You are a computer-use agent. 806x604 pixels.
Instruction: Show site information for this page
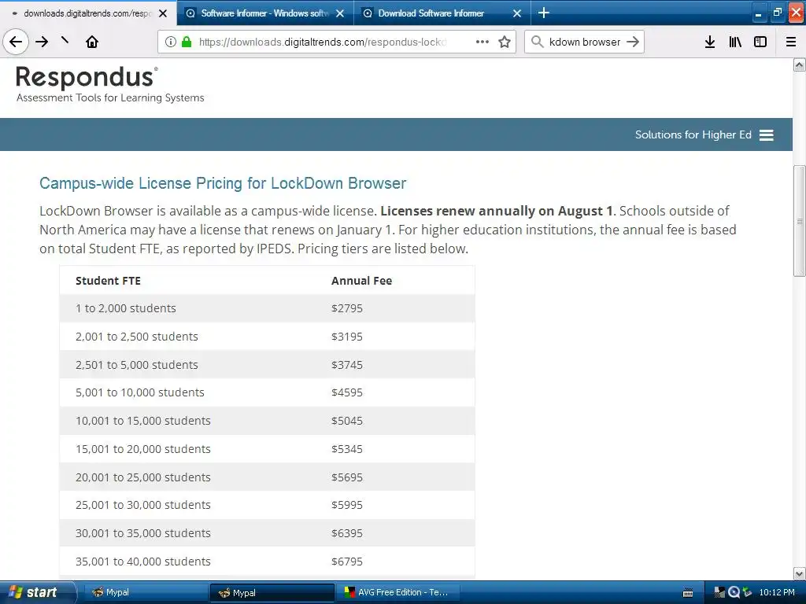171,42
